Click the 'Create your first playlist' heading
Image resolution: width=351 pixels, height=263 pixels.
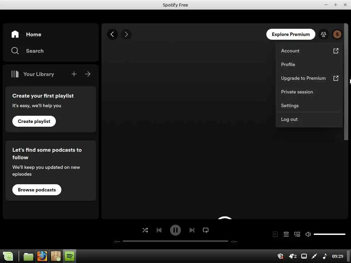click(43, 96)
